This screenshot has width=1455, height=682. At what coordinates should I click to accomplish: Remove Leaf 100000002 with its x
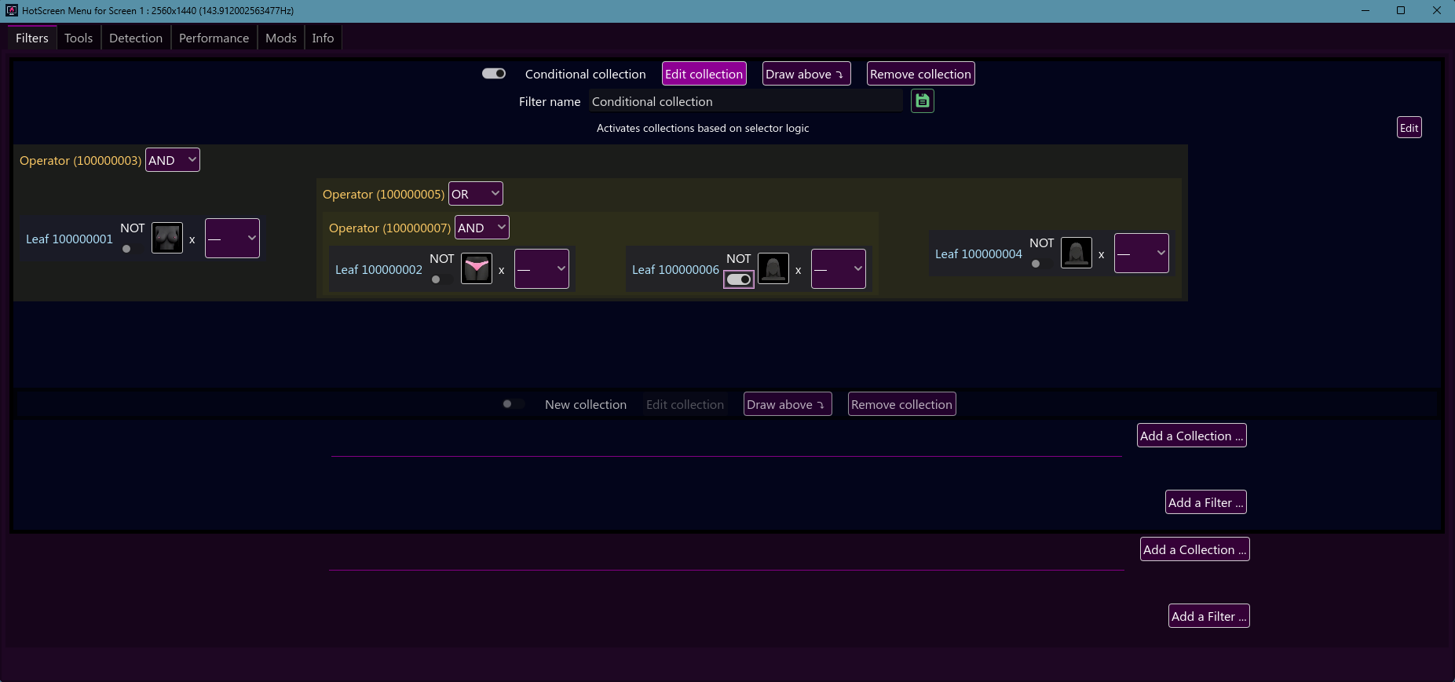tap(502, 270)
